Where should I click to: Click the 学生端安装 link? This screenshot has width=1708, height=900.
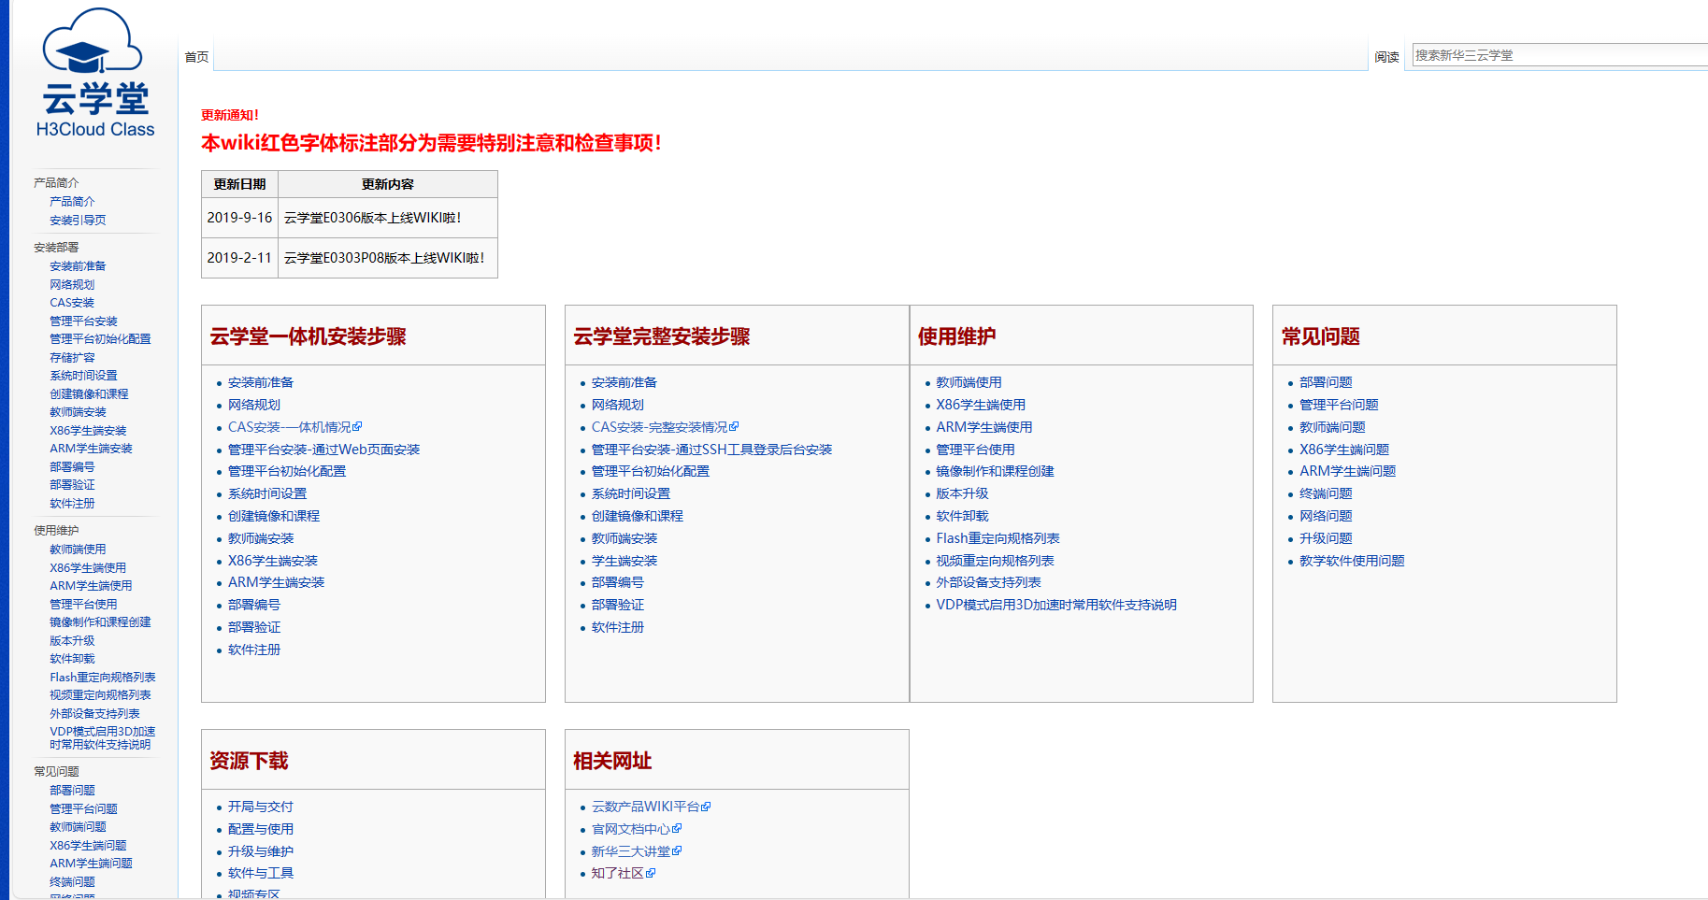[624, 561]
